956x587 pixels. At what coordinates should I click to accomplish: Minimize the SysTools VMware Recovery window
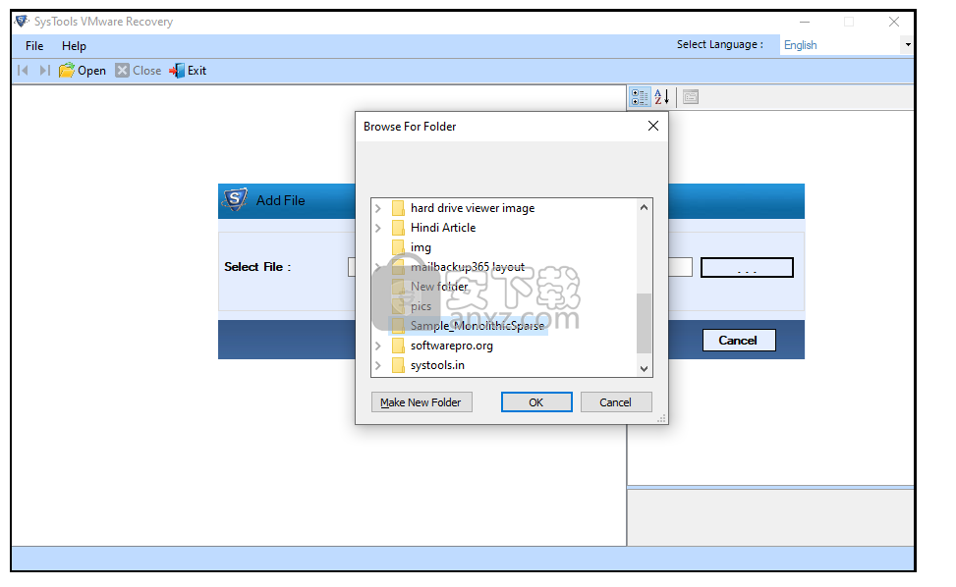coord(805,22)
